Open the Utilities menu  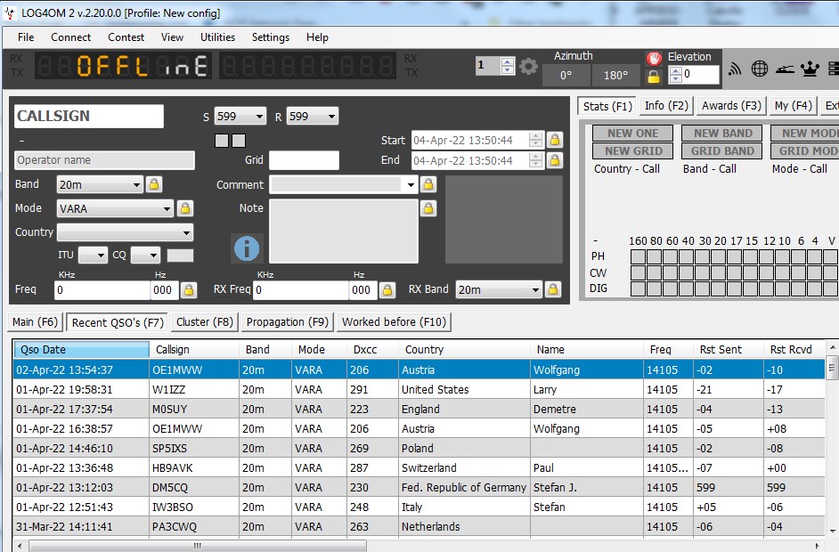pos(218,37)
